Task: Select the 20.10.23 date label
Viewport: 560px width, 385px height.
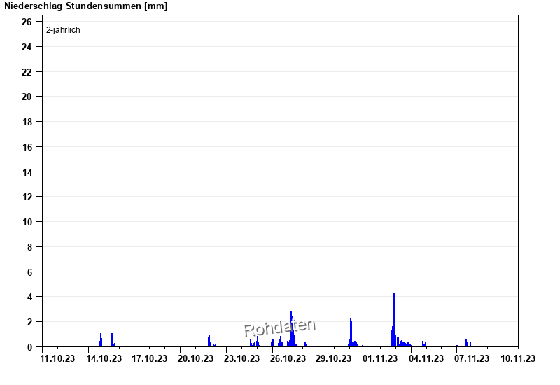Action: (196, 359)
